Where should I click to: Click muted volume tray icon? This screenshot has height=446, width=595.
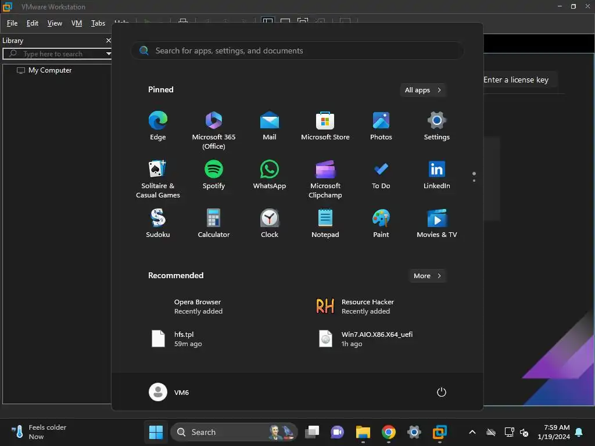(524, 432)
